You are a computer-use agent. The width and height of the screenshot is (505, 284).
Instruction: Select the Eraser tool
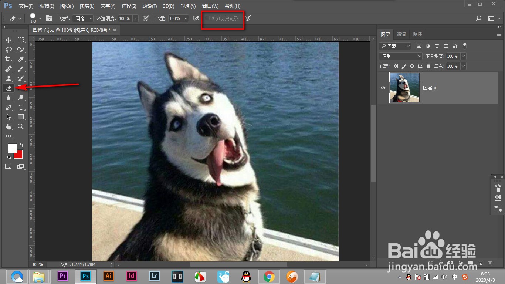pyautogui.click(x=8, y=88)
